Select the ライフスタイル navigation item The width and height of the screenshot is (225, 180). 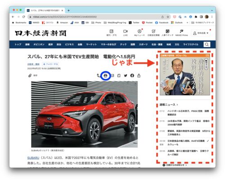[191, 44]
